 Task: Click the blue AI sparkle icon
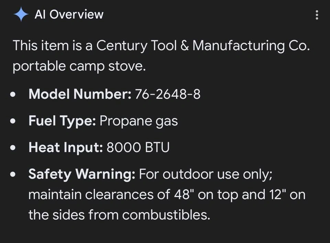pos(21,14)
